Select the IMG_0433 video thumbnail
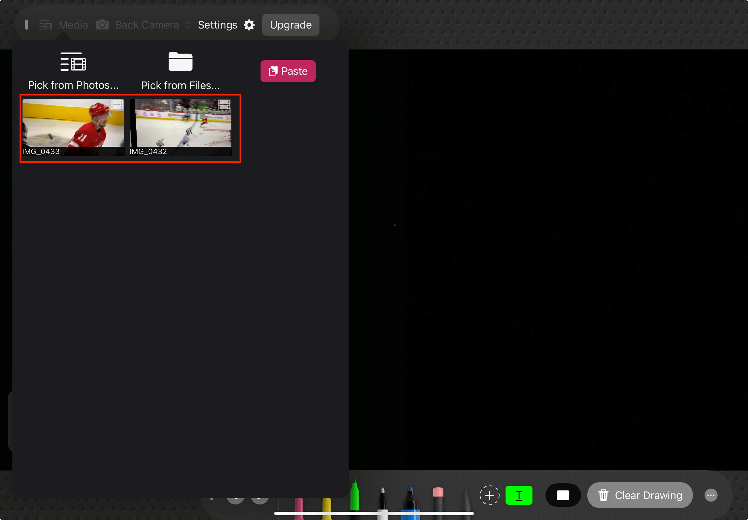Screen dimensions: 748x520 [73, 127]
